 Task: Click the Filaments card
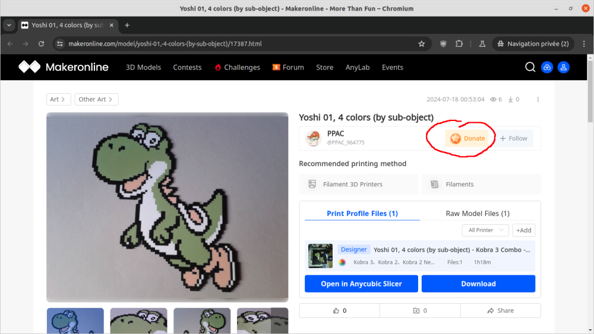tap(481, 185)
